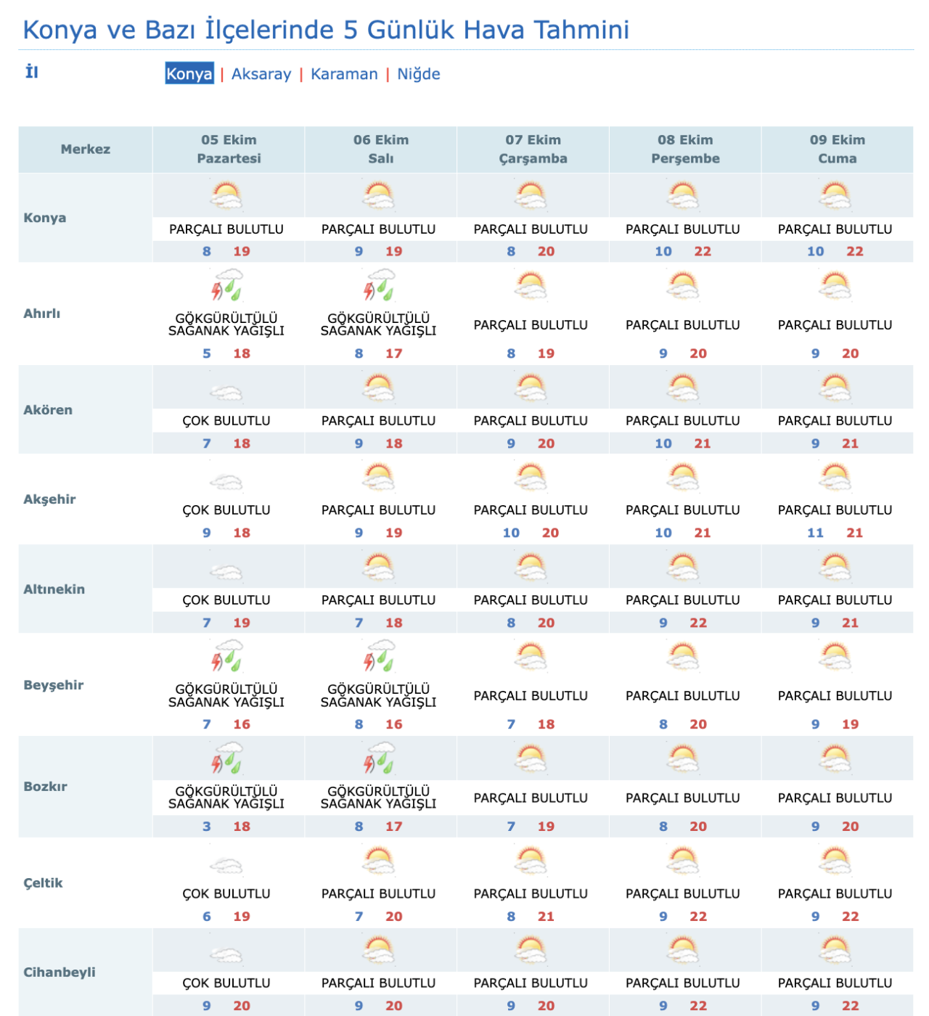Click Konya's partly cloudy icon for 08 Ekim Perşembe
The height and width of the screenshot is (1016, 929).
coord(683,196)
